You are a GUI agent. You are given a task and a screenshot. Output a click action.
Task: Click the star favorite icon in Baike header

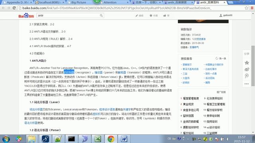coord(151,15)
